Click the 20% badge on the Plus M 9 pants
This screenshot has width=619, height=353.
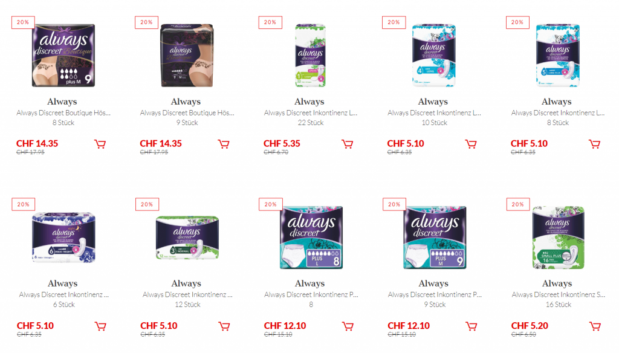click(394, 204)
